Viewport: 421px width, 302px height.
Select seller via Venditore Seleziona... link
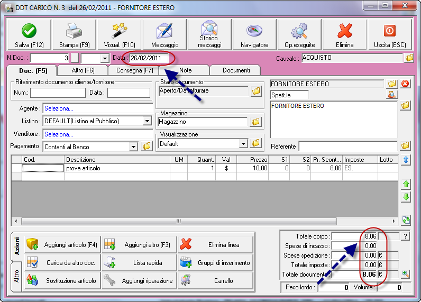[x=59, y=134]
